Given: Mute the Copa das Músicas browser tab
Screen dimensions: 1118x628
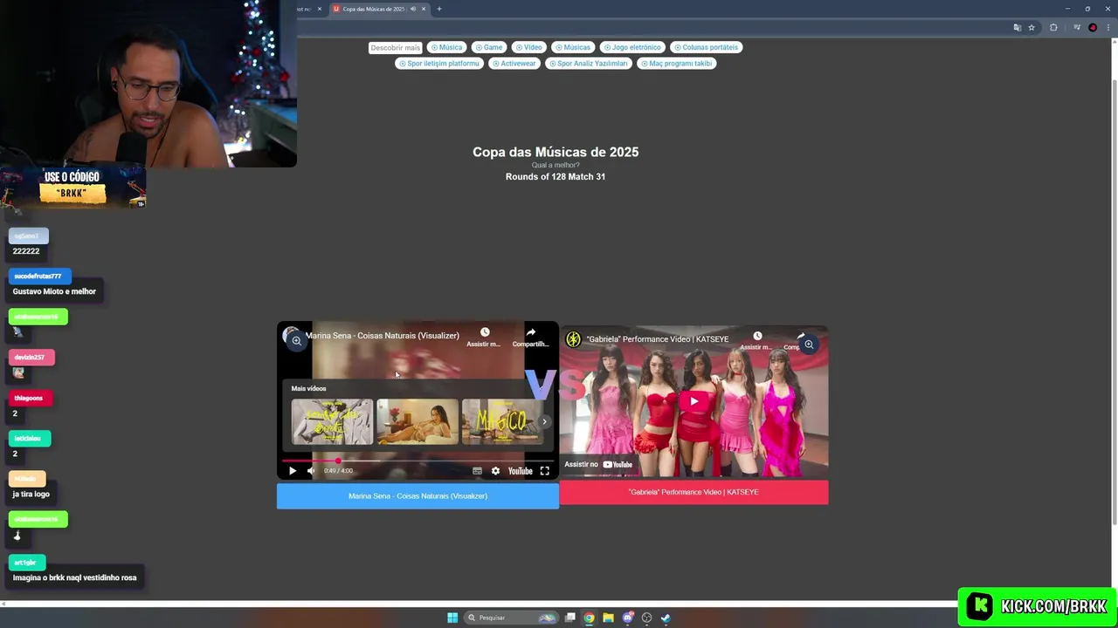Looking at the screenshot, I should [413, 9].
